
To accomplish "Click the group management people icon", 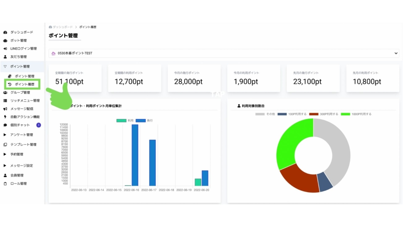I will click(x=5, y=93).
